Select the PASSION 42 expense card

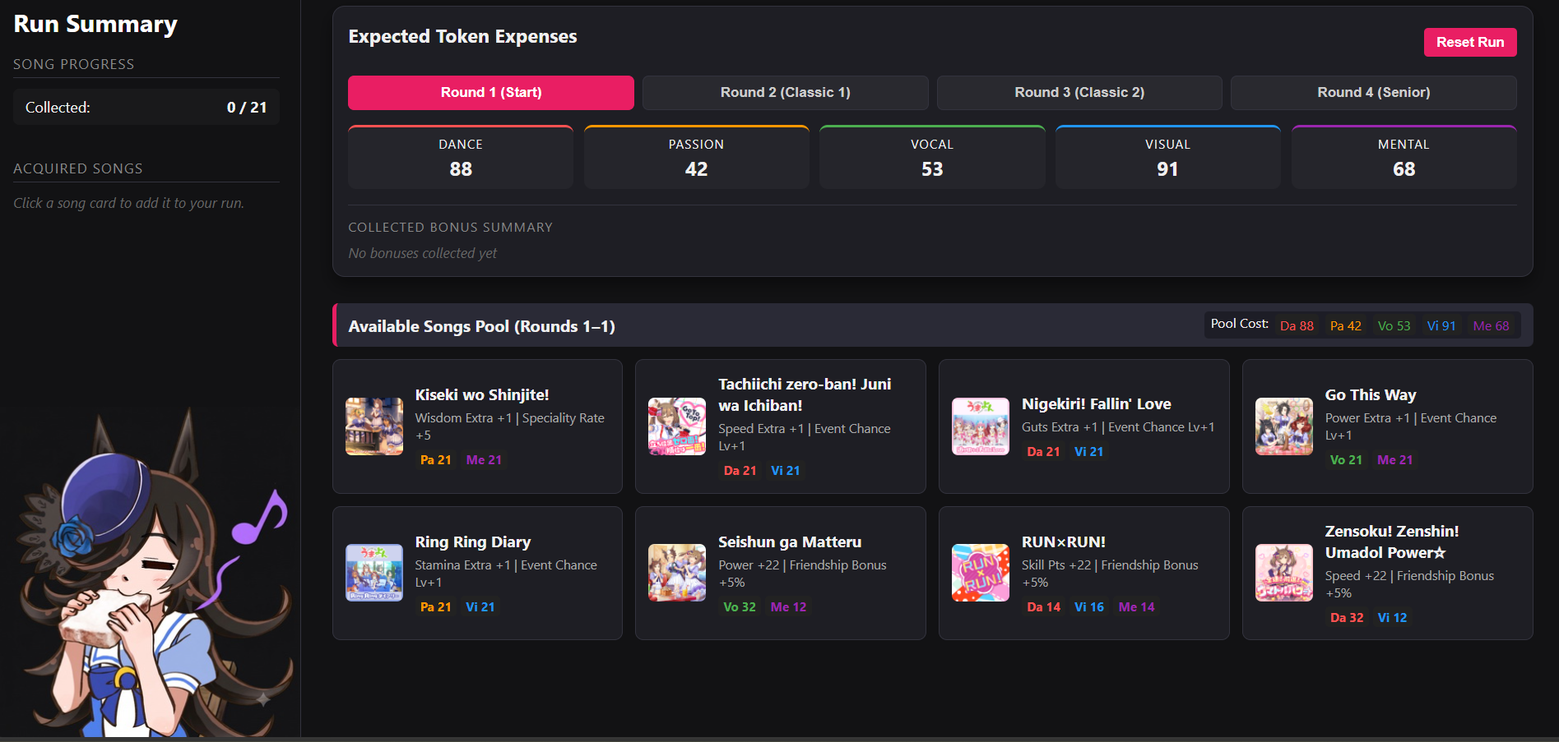pos(697,158)
